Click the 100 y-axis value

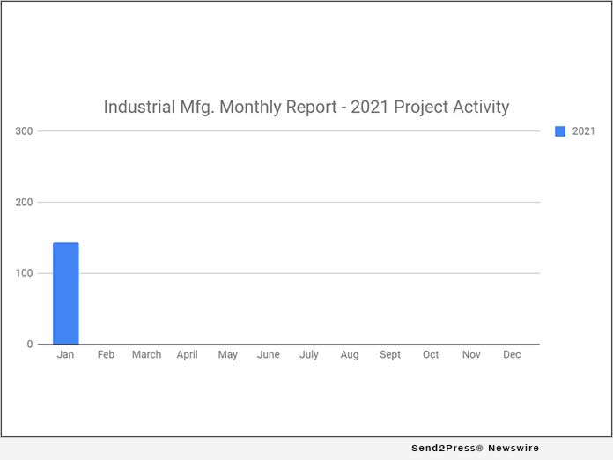coord(24,273)
